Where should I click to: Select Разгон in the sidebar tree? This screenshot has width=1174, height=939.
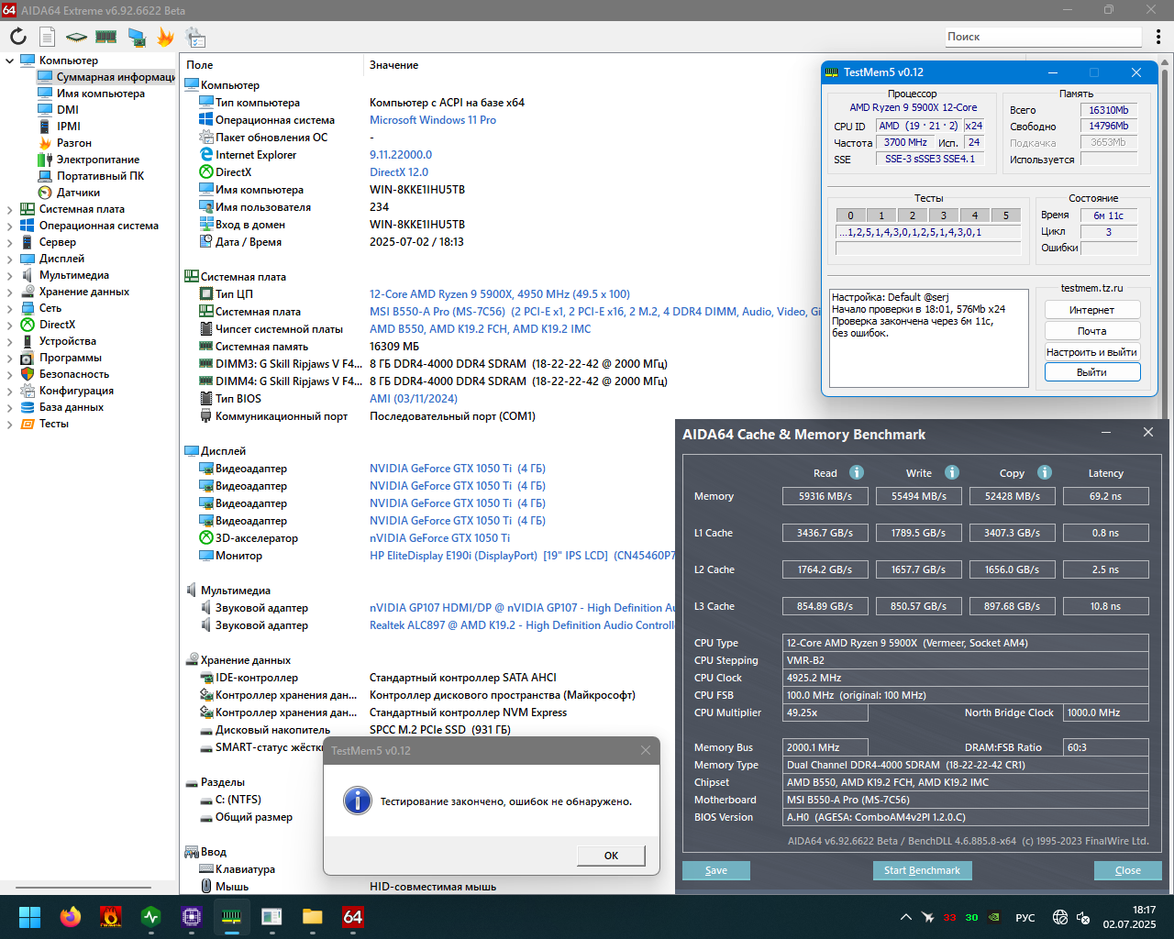[74, 143]
